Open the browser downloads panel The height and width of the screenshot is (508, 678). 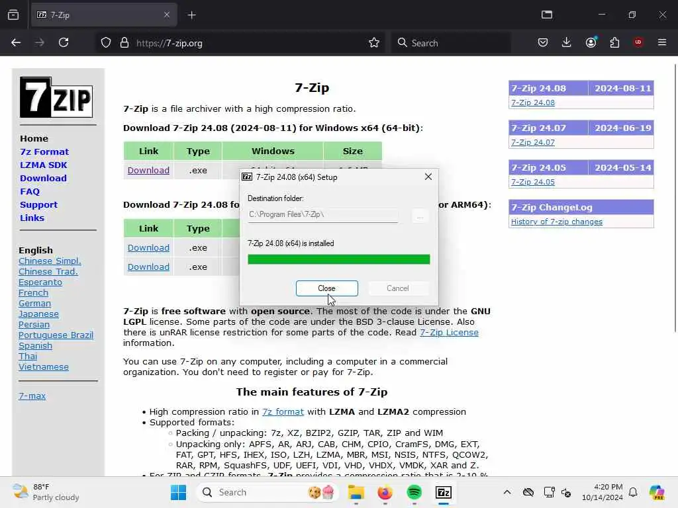coord(567,43)
